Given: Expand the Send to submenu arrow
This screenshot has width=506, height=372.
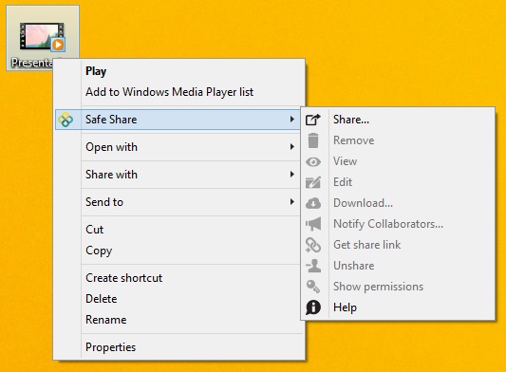Looking at the screenshot, I should (292, 202).
